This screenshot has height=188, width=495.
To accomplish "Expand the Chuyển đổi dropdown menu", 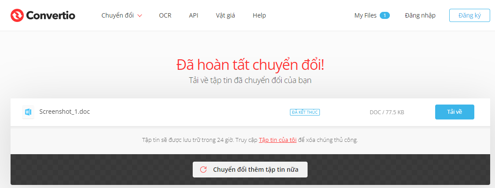I will pyautogui.click(x=121, y=15).
